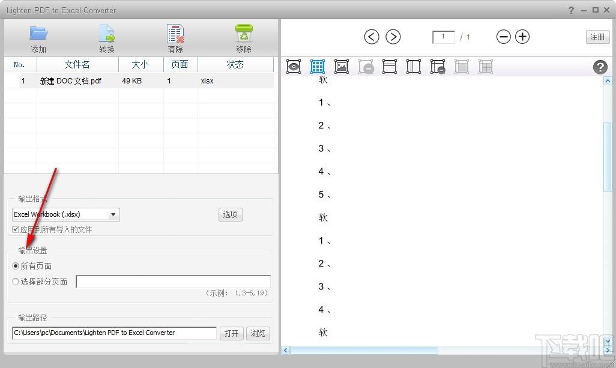Screen dimensions: 616x368
Task: Select the image area tool
Action: click(342, 67)
